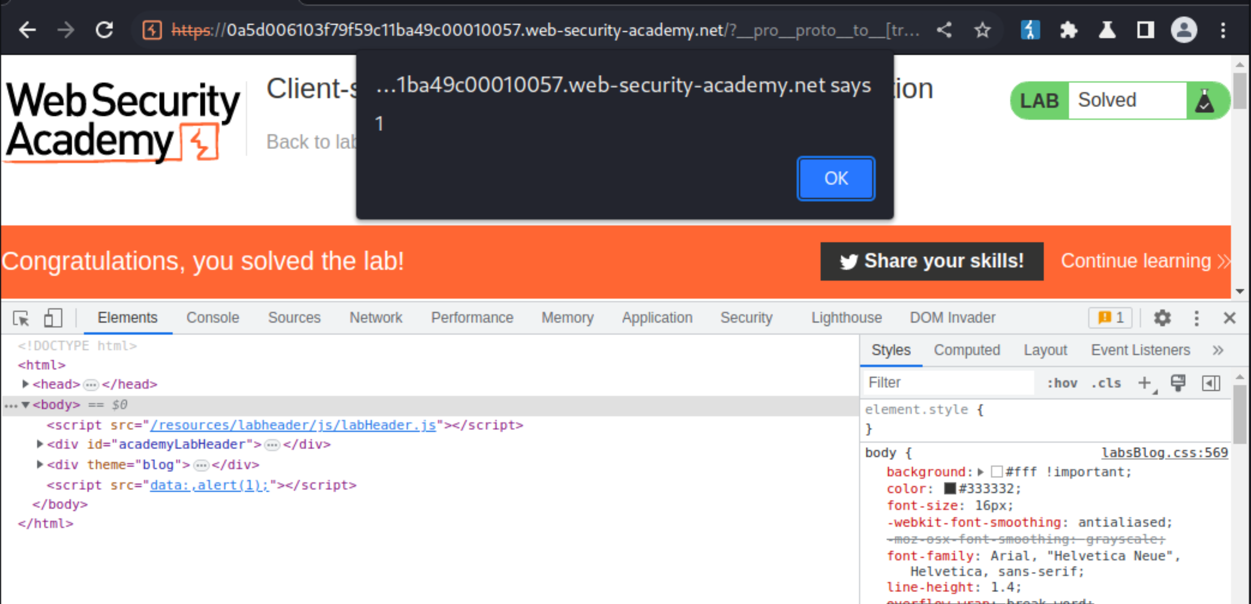Toggle rendering emulations paintbrush icon
Viewport: 1251px width, 604px height.
1178,383
